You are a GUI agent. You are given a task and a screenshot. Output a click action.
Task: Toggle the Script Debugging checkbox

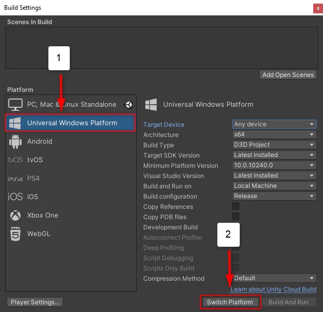pyautogui.click(x=236, y=258)
